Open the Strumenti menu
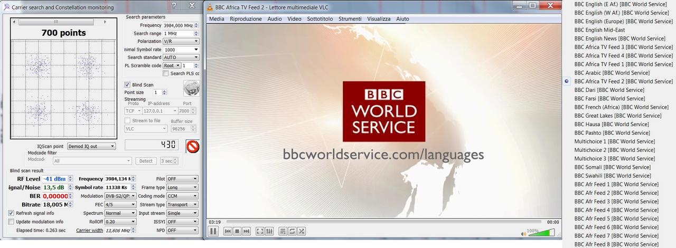676x248 pixels. pyautogui.click(x=350, y=19)
